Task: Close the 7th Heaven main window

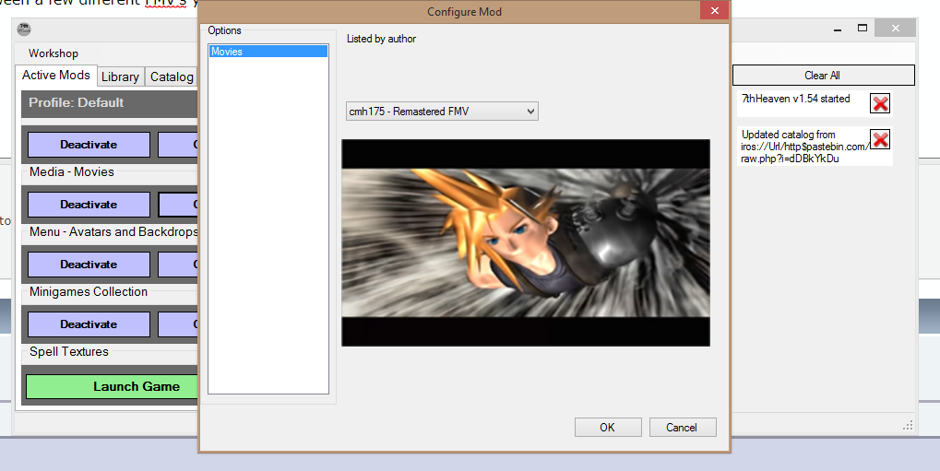Action: pyautogui.click(x=895, y=28)
